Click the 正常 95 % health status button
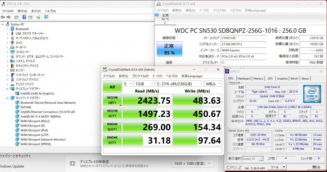 click(169, 49)
